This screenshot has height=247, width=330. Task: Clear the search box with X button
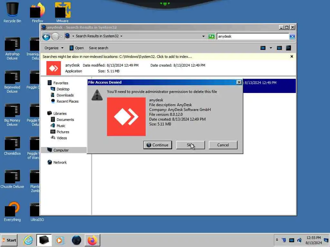point(292,36)
